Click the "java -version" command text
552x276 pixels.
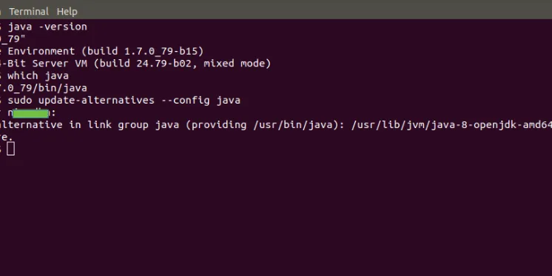[47, 27]
